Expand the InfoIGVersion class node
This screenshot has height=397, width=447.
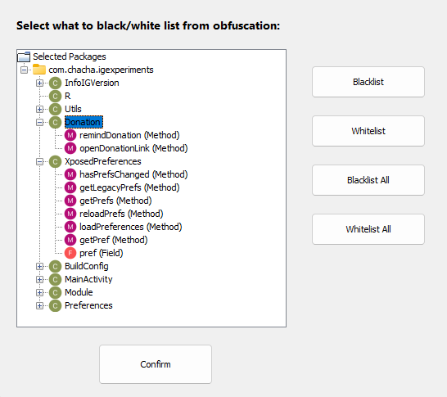coord(39,83)
